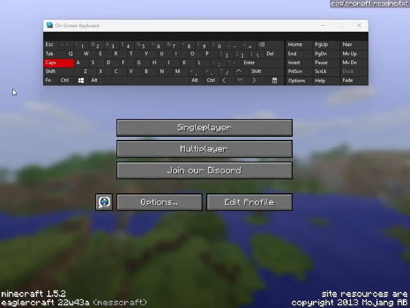Click the Pause key
This screenshot has width=410, height=308.
point(326,63)
